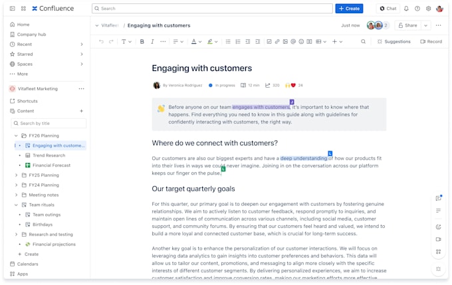Undo the last edit
The image size is (452, 285).
point(101,41)
